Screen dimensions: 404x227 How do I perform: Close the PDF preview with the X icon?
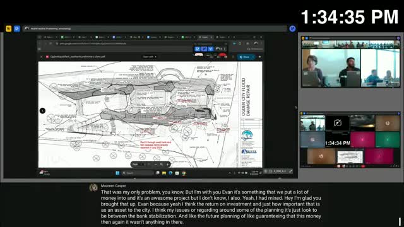(42, 57)
